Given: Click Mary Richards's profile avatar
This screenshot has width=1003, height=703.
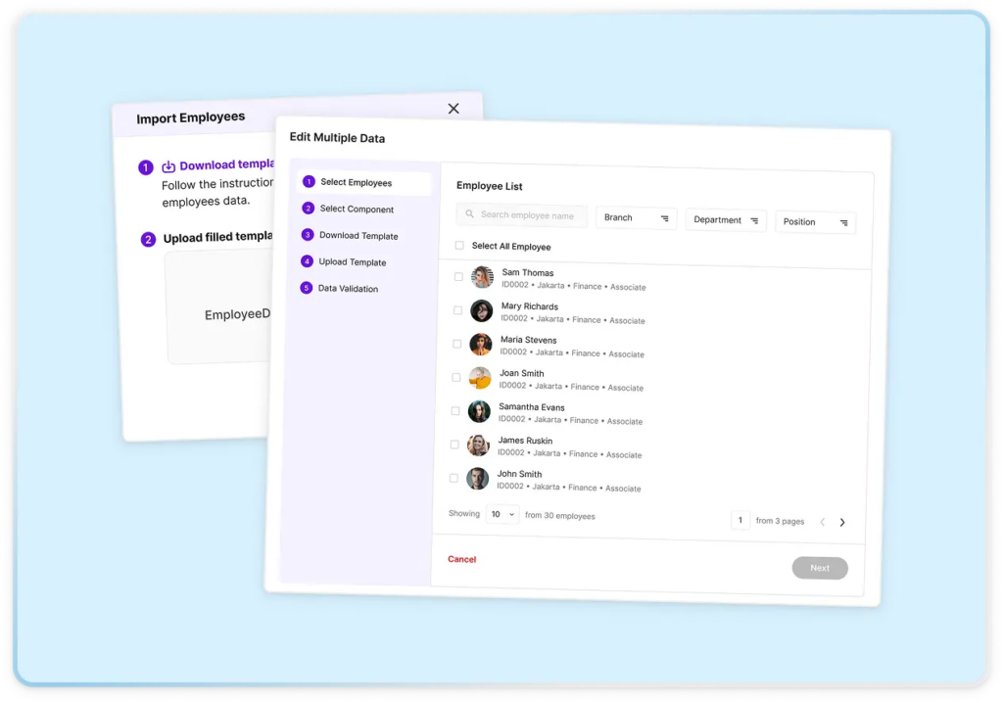Looking at the screenshot, I should coord(481,310).
